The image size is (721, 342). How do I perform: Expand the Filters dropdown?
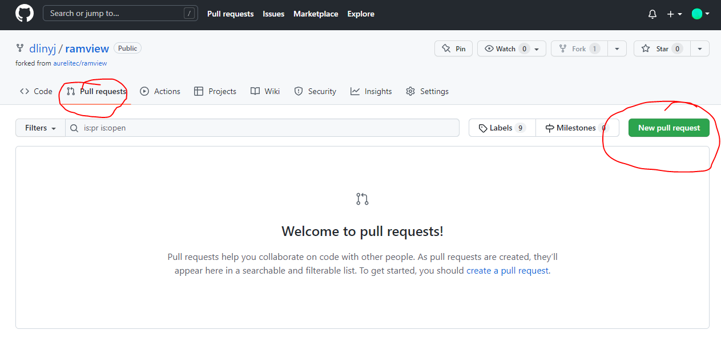41,128
